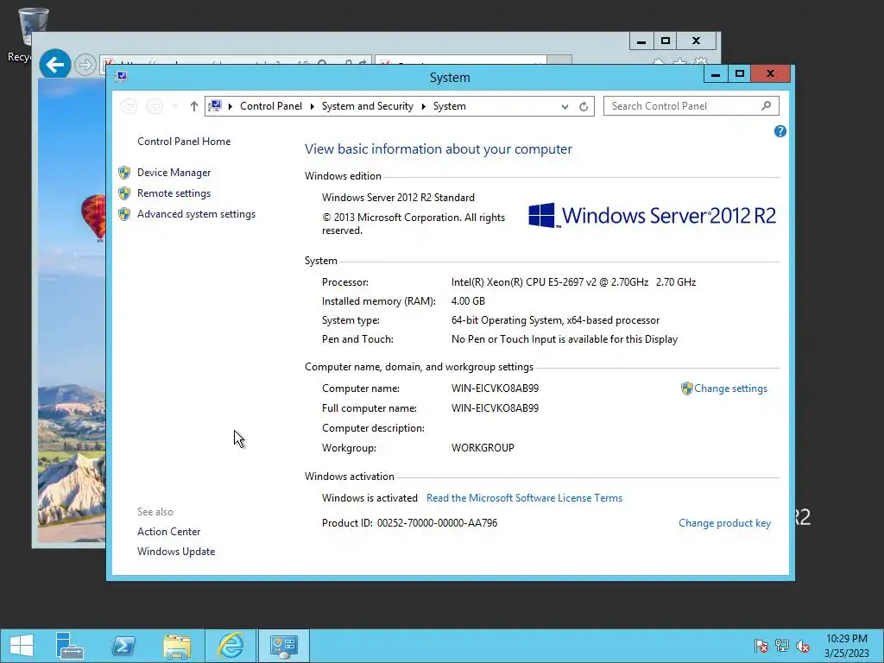This screenshot has height=663, width=884.
Task: Open Action Center under See also
Action: [x=168, y=532]
